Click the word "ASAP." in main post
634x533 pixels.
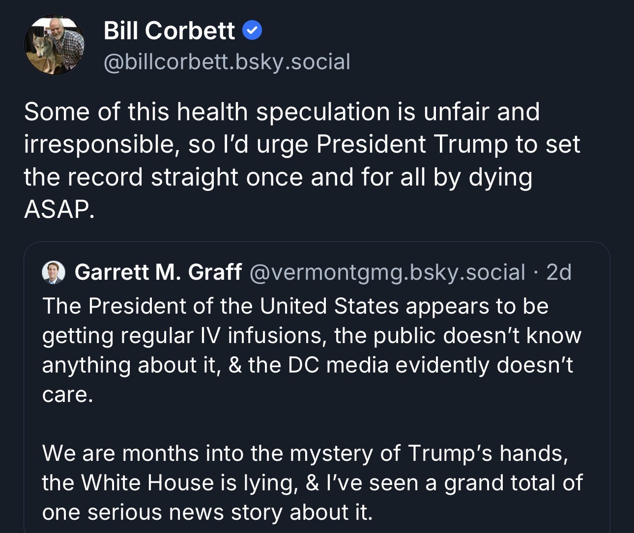[59, 210]
